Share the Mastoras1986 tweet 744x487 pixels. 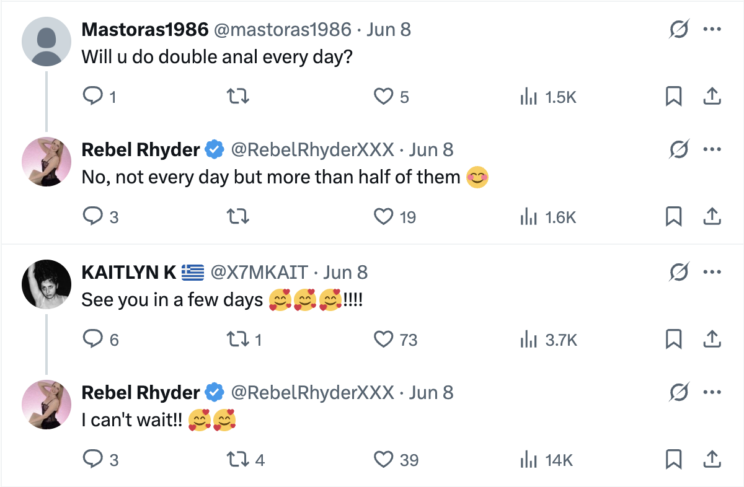712,97
